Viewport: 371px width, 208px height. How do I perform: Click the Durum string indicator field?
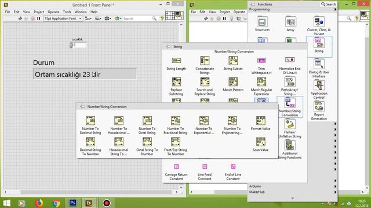pos(85,74)
